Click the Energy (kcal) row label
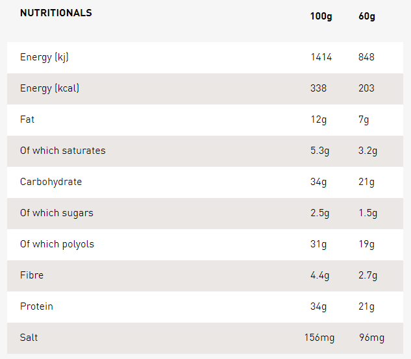Viewport: 411px width, 359px height. click(49, 88)
